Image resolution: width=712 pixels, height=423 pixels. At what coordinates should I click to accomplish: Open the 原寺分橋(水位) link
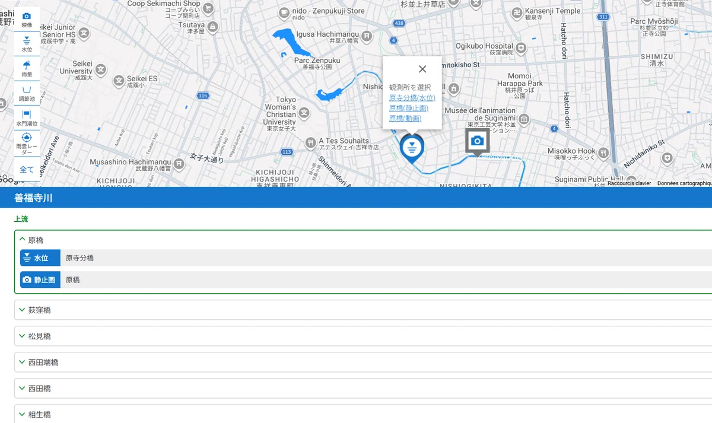coord(412,98)
